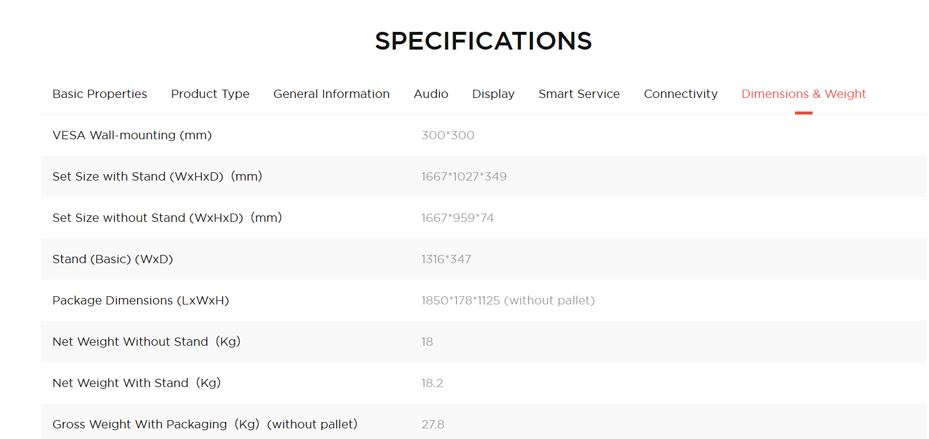Open the Connectivity tab
The image size is (929, 439).
[x=681, y=94]
